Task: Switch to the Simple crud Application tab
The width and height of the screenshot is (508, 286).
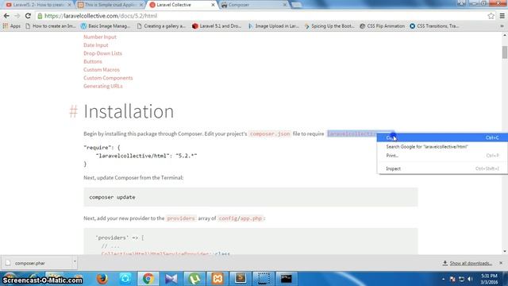Action: point(110,5)
